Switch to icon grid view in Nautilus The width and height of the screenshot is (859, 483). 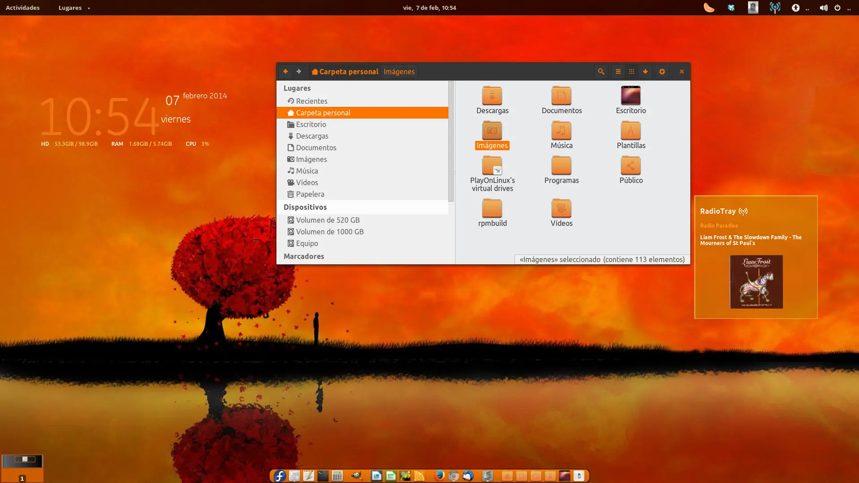[x=632, y=72]
